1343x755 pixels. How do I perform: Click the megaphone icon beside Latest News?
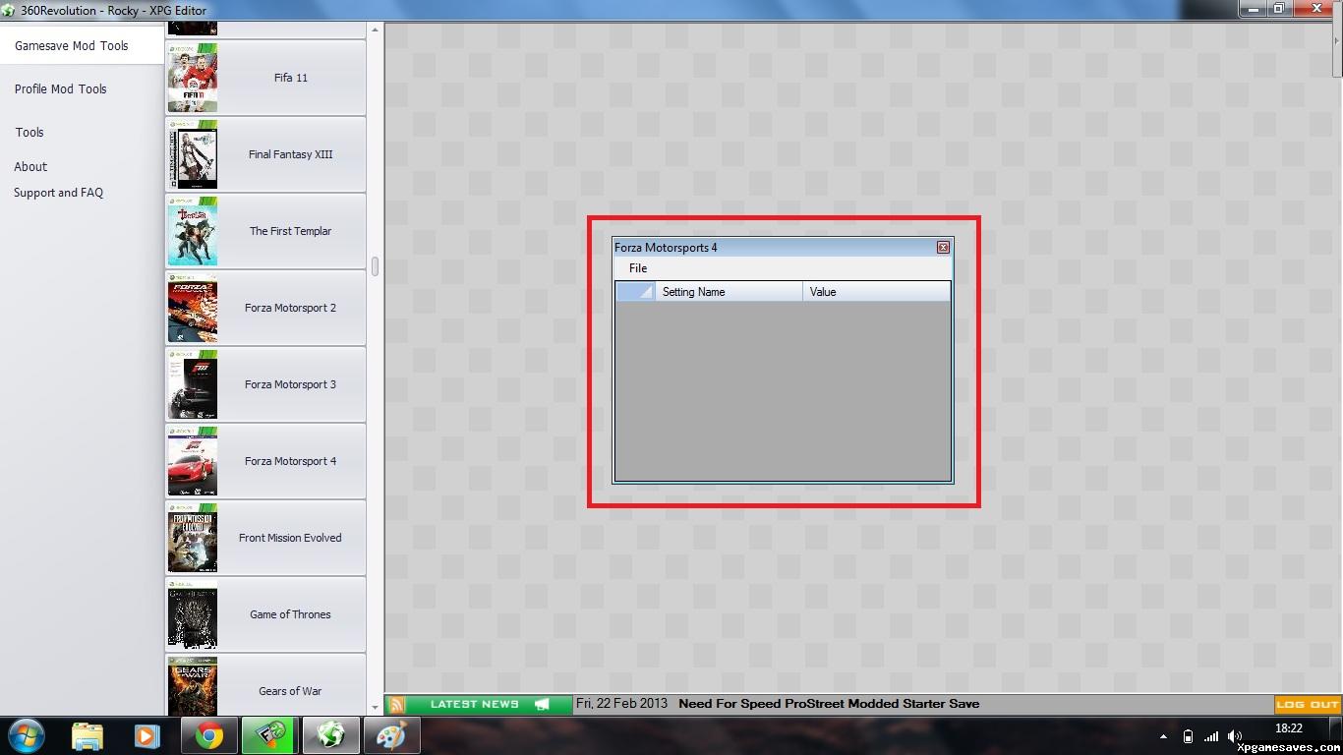pos(542,704)
